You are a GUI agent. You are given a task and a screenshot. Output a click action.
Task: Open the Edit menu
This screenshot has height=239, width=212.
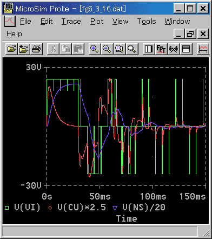(x=47, y=22)
